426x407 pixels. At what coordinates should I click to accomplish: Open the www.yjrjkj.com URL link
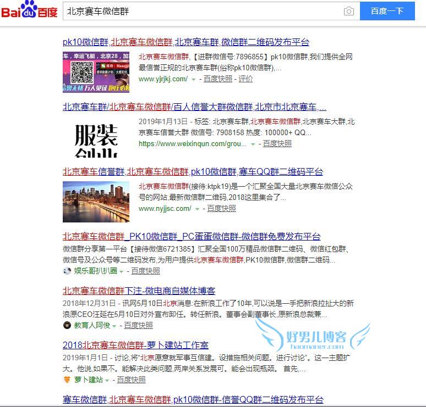(x=163, y=79)
